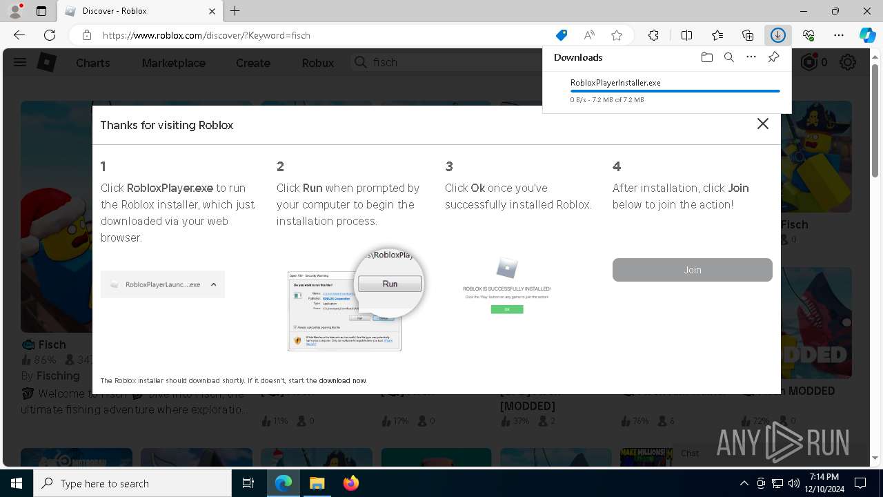883x497 pixels.
Task: Open the Copilot sidebar icon
Action: pyautogui.click(x=867, y=35)
